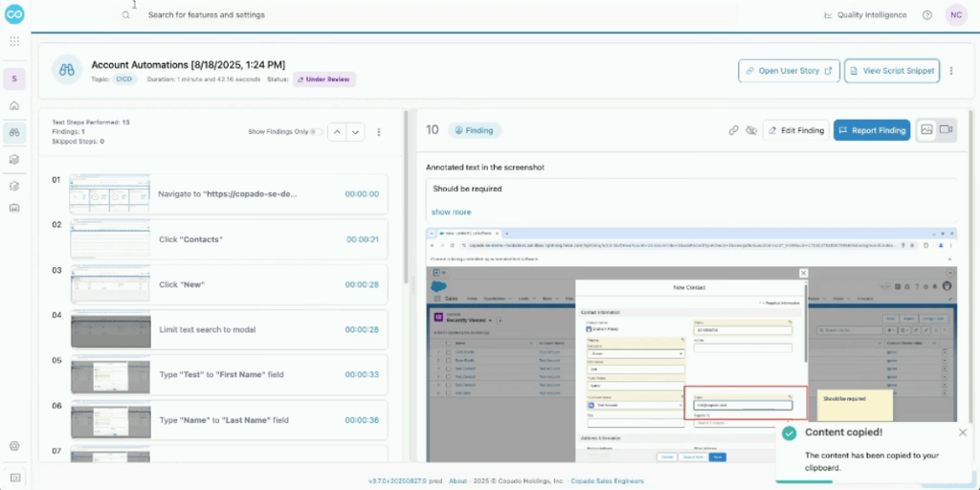Screen dimensions: 980x490
Task: Open settings gear in the sidebar
Action: pos(14,446)
